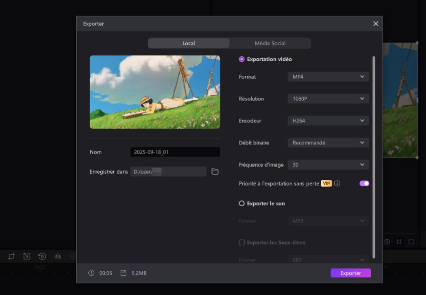
Task: Click the file size disk icon
Action: 123,273
